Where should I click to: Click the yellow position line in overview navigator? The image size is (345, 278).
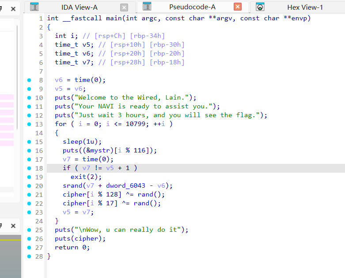coord(11,240)
